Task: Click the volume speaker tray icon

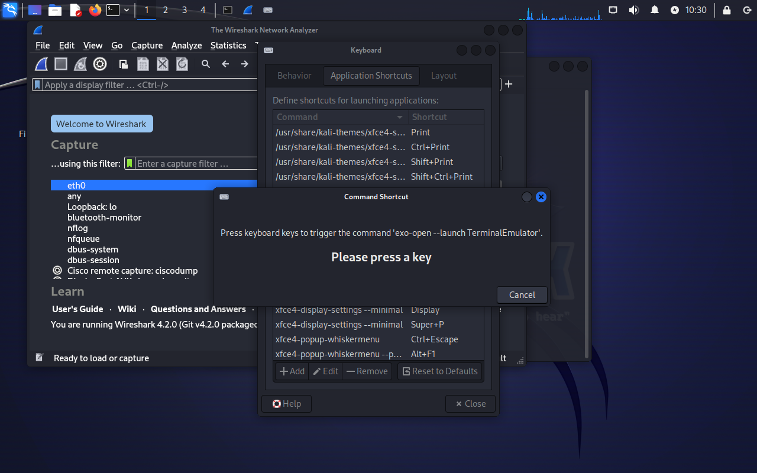Action: [634, 10]
